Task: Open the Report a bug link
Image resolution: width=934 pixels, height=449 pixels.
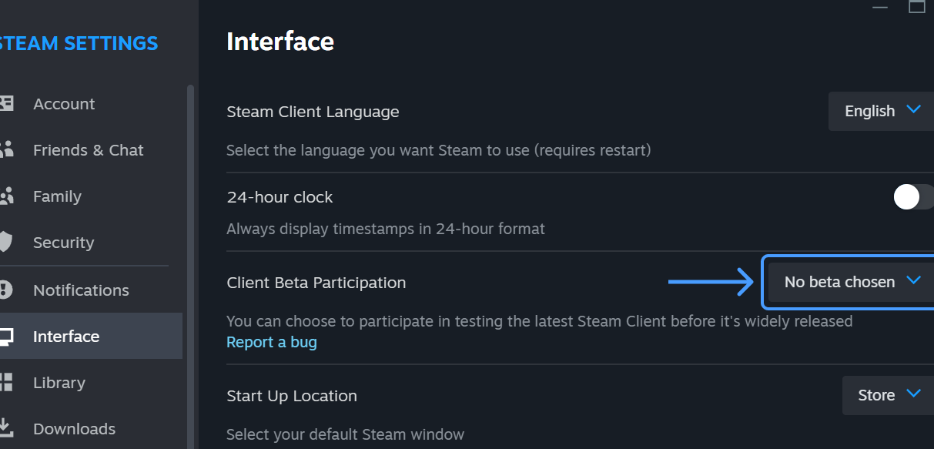Action: [x=272, y=342]
